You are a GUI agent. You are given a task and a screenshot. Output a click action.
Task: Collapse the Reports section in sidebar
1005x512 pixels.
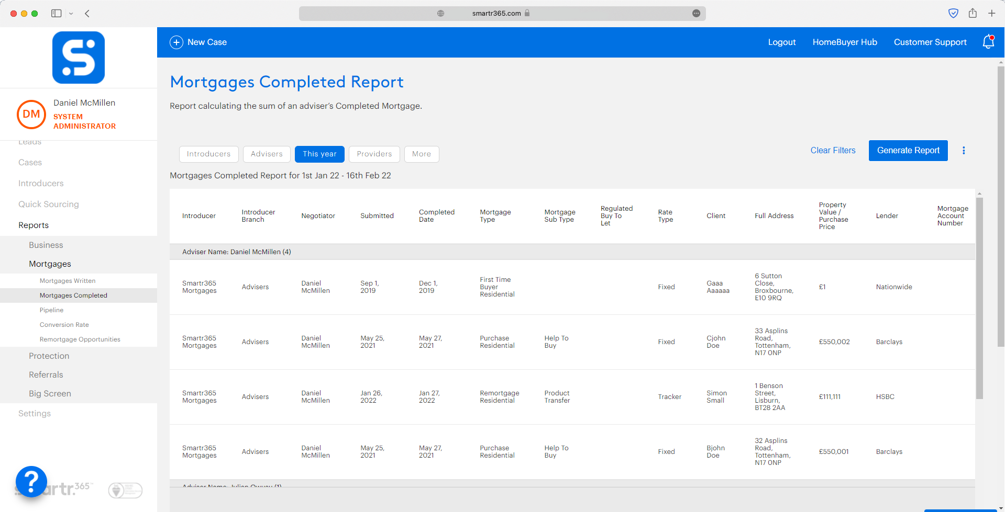[x=34, y=225]
